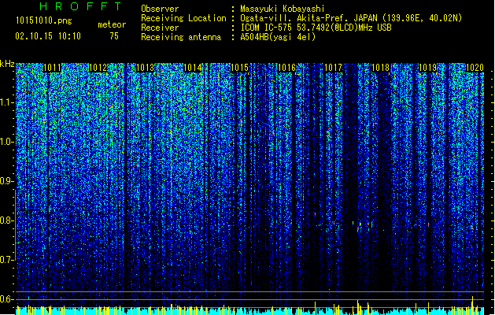Click the meteor label
Viewport: 495px width, 315px height.
[x=112, y=24]
